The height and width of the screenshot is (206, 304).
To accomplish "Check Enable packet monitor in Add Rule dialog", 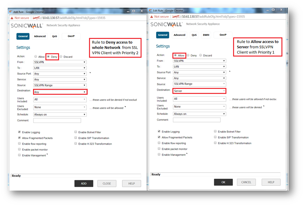I will point(19,150).
